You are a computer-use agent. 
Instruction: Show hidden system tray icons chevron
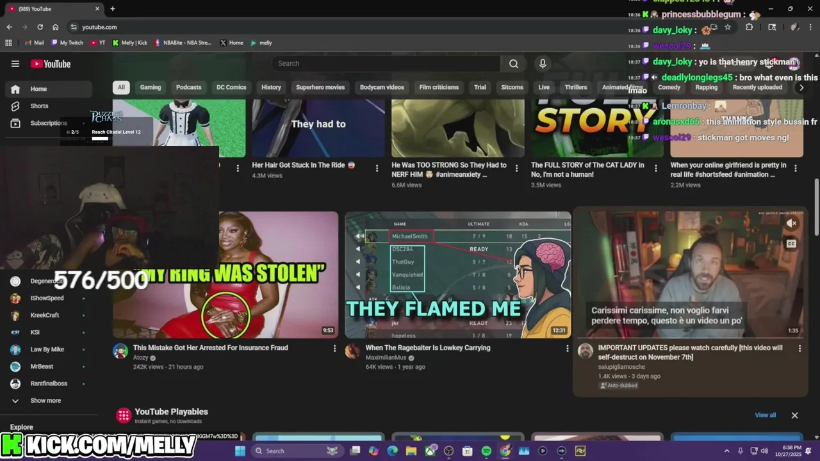click(726, 451)
